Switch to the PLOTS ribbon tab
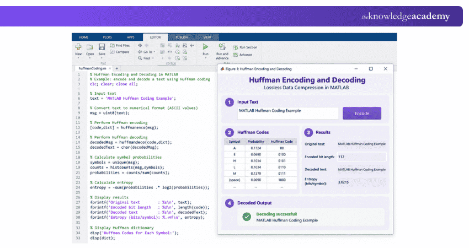The height and width of the screenshot is (248, 469). (108, 37)
